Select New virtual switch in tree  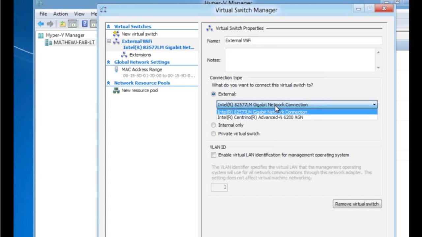pyautogui.click(x=139, y=34)
